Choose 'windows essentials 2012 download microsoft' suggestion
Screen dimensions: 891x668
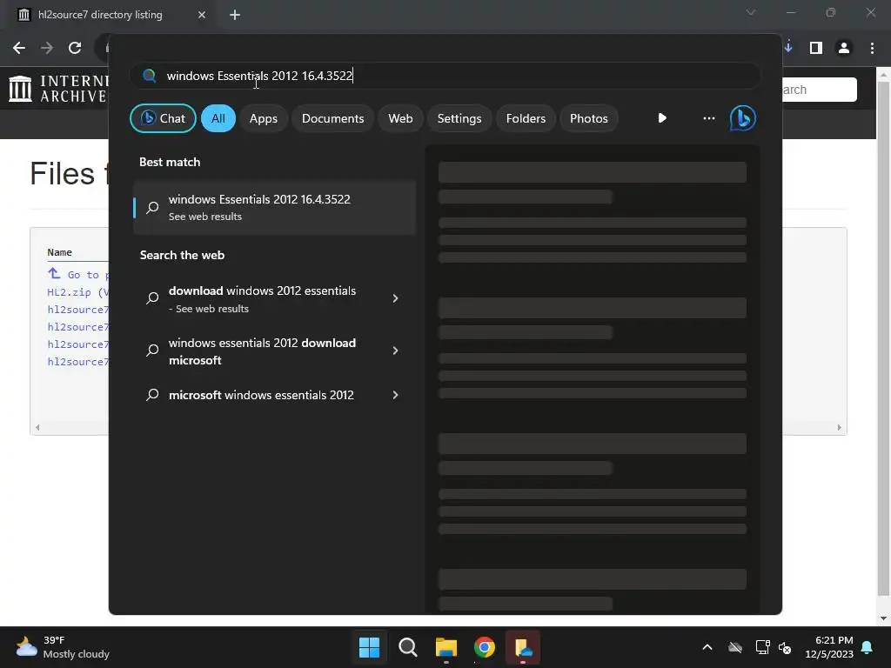[x=262, y=351]
